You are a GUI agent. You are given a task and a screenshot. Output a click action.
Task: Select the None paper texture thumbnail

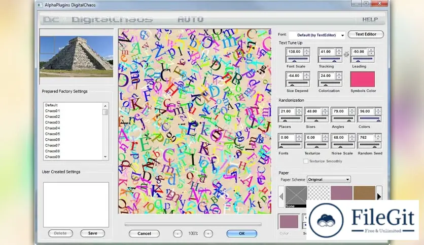point(296,196)
